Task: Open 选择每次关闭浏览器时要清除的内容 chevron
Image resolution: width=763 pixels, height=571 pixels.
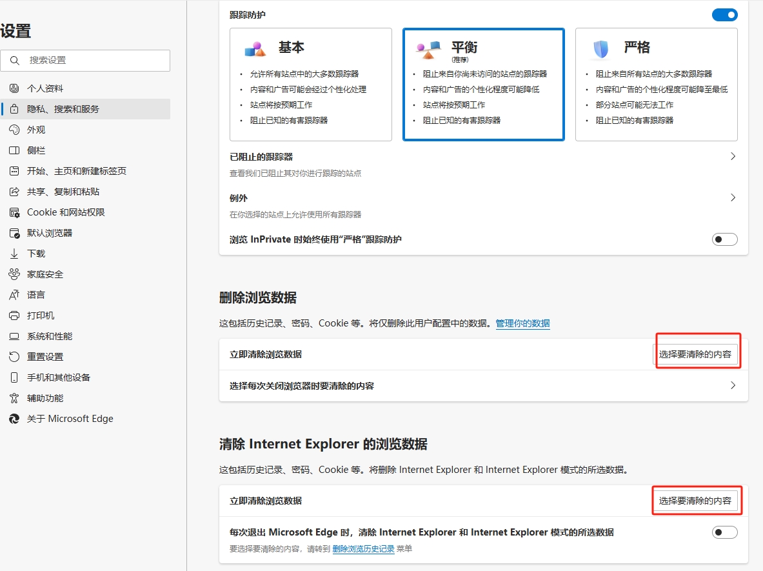Action: [732, 386]
